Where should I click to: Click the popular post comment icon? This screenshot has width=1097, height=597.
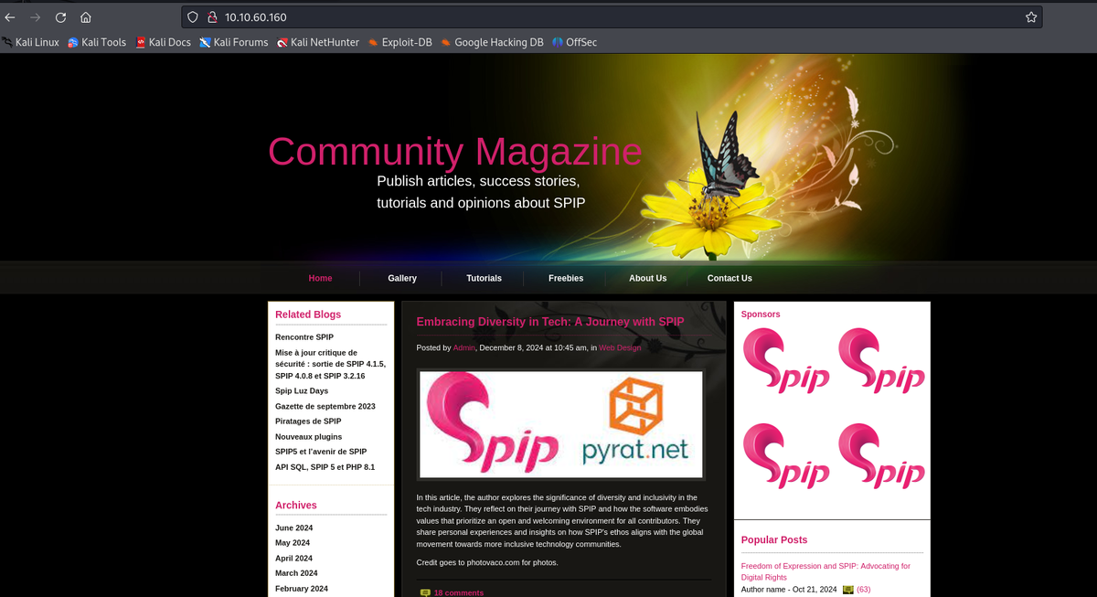[x=847, y=590]
